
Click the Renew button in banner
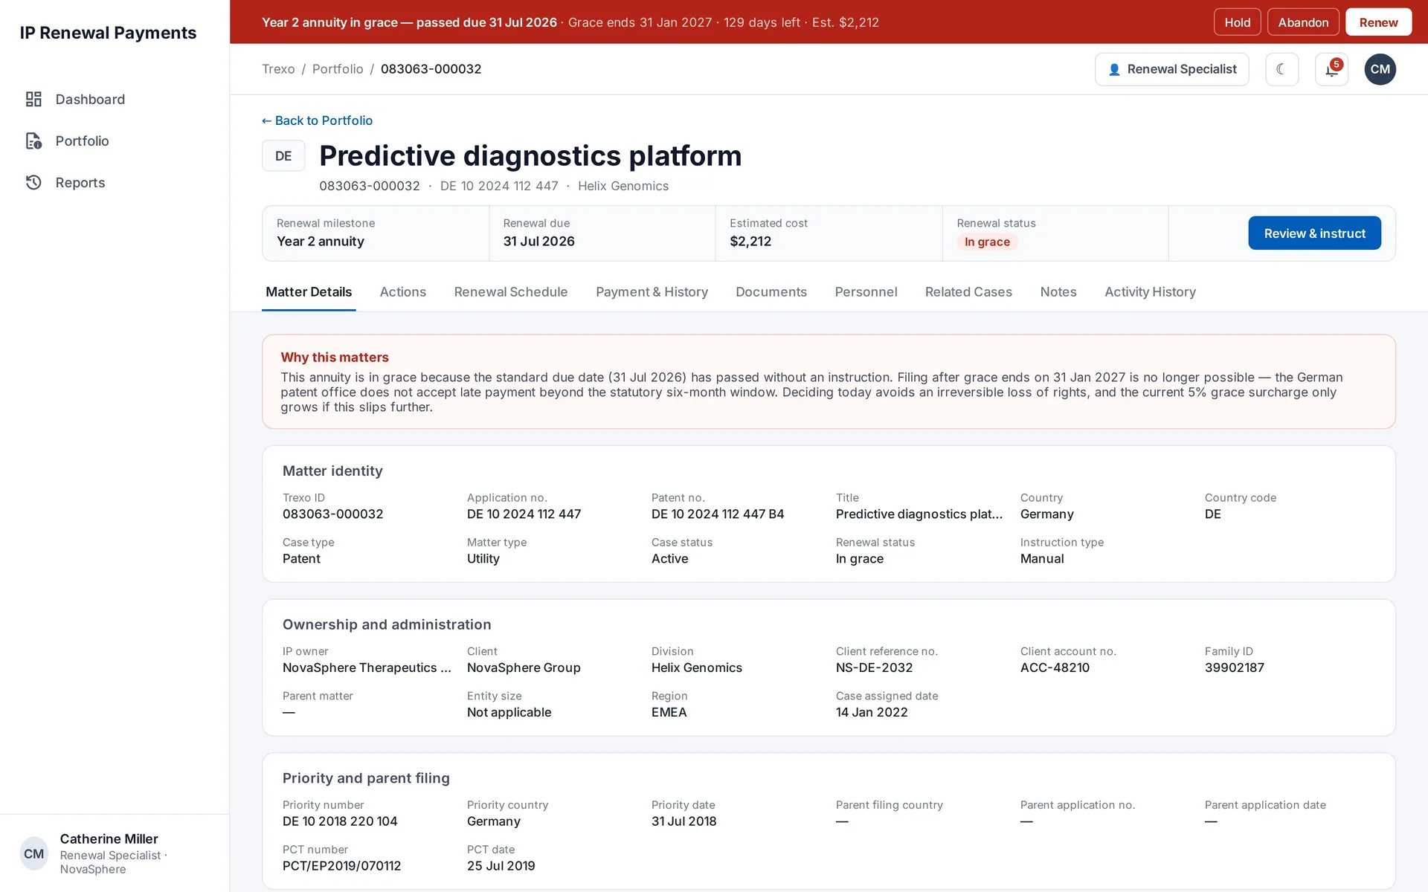1378,22
